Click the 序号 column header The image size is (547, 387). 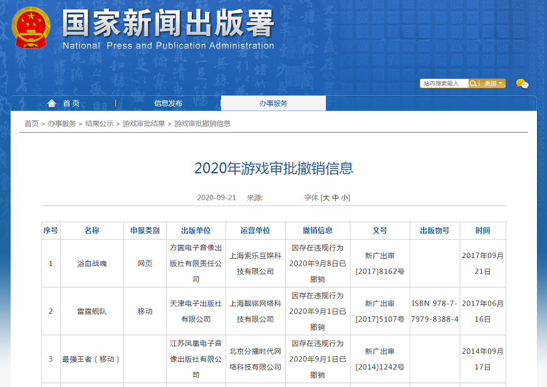click(51, 230)
